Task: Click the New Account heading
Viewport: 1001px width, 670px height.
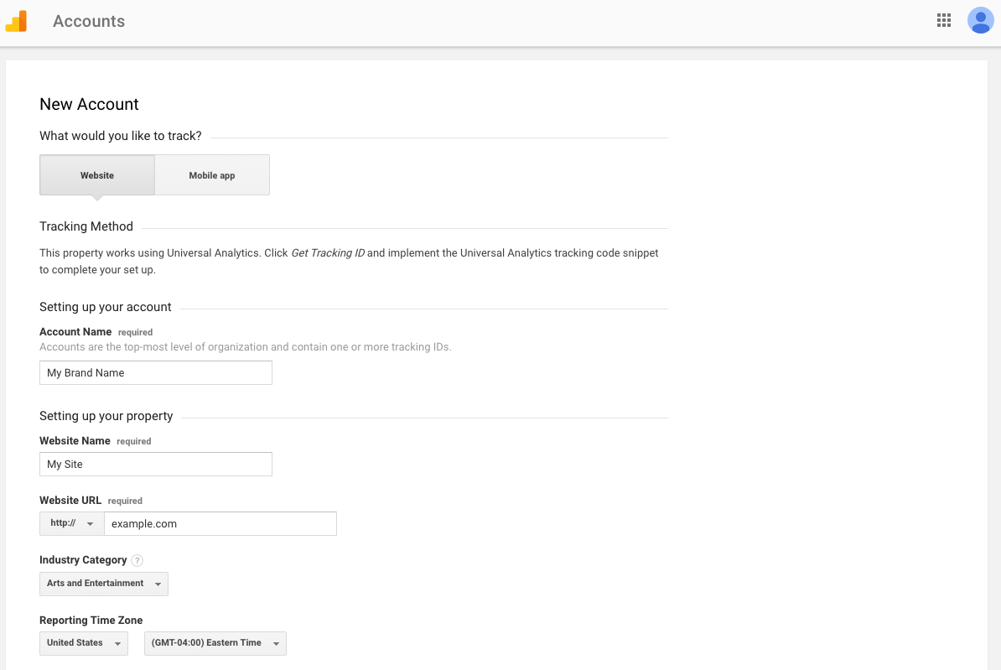Action: [89, 105]
